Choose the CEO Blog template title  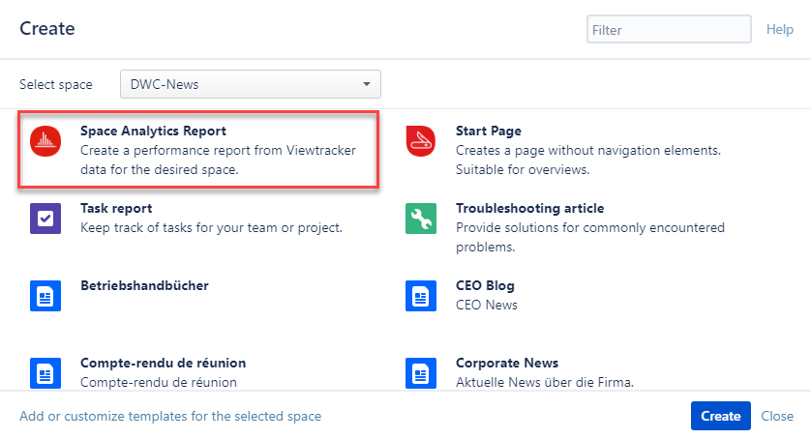coord(485,285)
